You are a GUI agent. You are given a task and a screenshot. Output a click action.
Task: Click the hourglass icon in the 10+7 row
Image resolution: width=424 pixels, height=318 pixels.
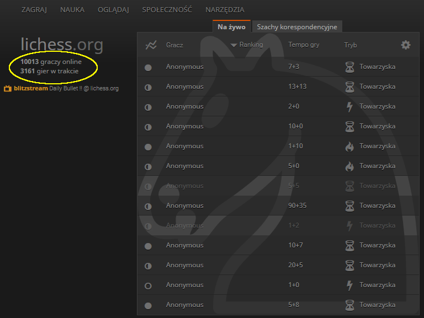pos(349,246)
